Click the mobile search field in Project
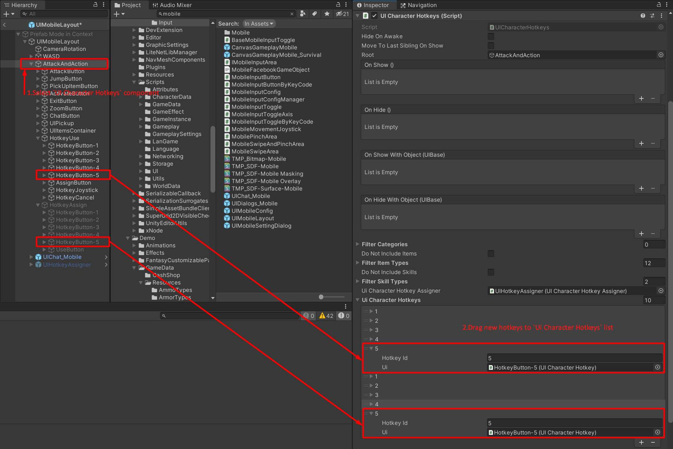673x449 pixels. pyautogui.click(x=223, y=14)
